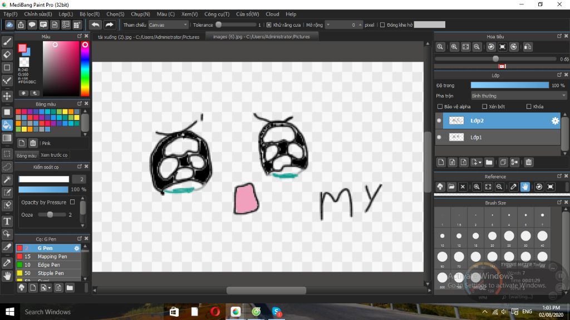The image size is (570, 320).
Task: Select the Edge Pen brush
Action: (48, 265)
